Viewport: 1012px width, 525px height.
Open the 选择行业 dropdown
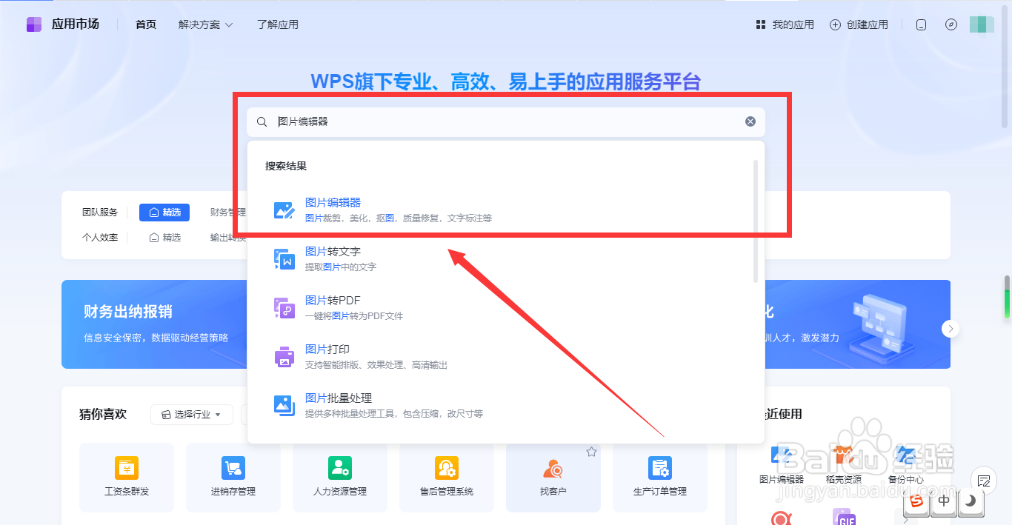pyautogui.click(x=192, y=415)
